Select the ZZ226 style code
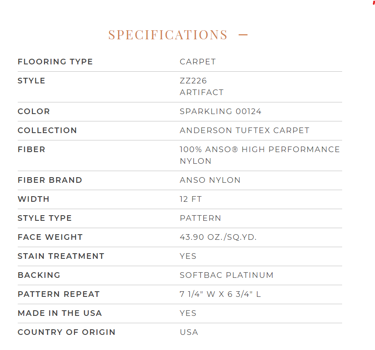Viewport: 375px width, 350px height. [x=193, y=81]
